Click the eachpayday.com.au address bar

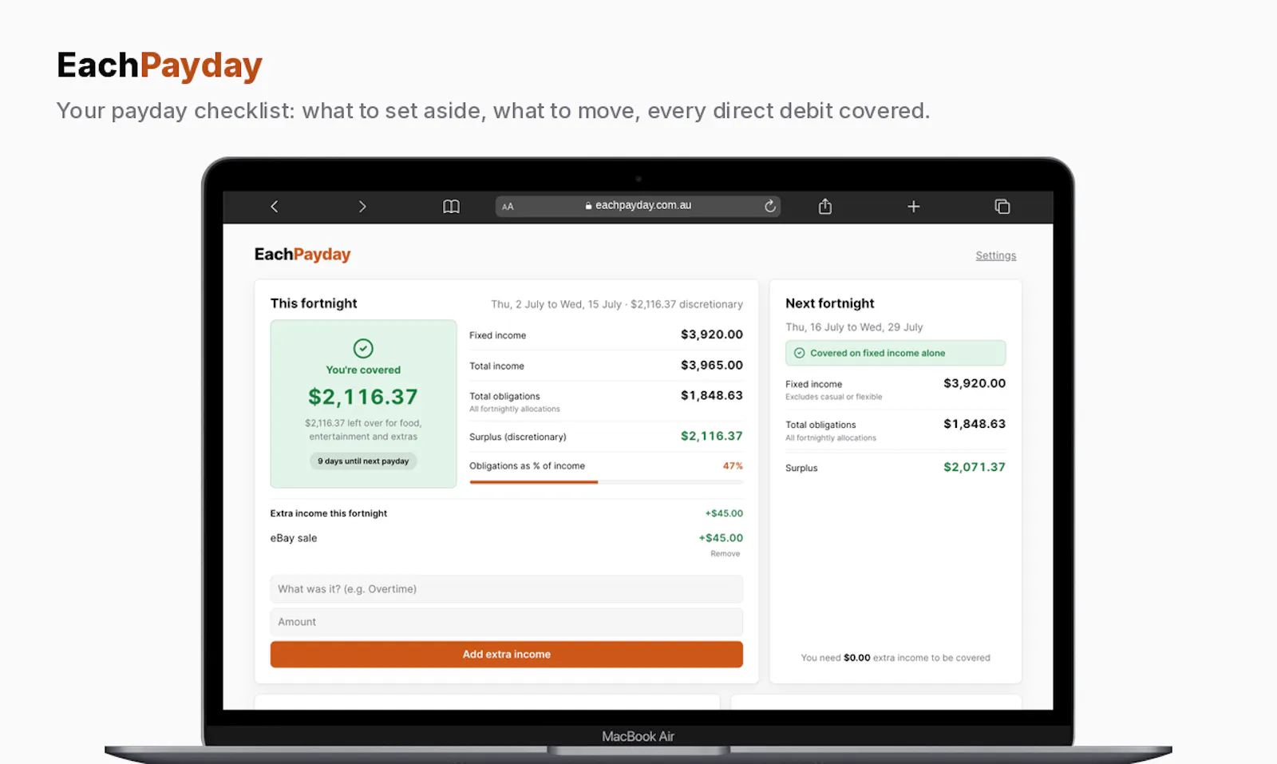pyautogui.click(x=638, y=206)
